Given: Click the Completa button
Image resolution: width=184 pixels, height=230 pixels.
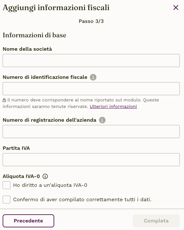Looking at the screenshot, I should coord(156,221).
